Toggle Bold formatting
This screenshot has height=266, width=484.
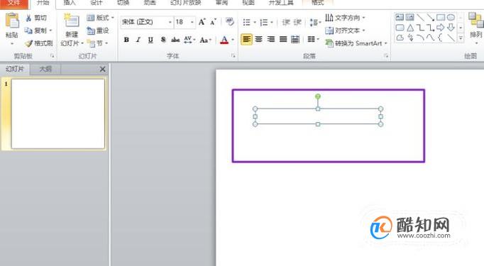[126, 40]
